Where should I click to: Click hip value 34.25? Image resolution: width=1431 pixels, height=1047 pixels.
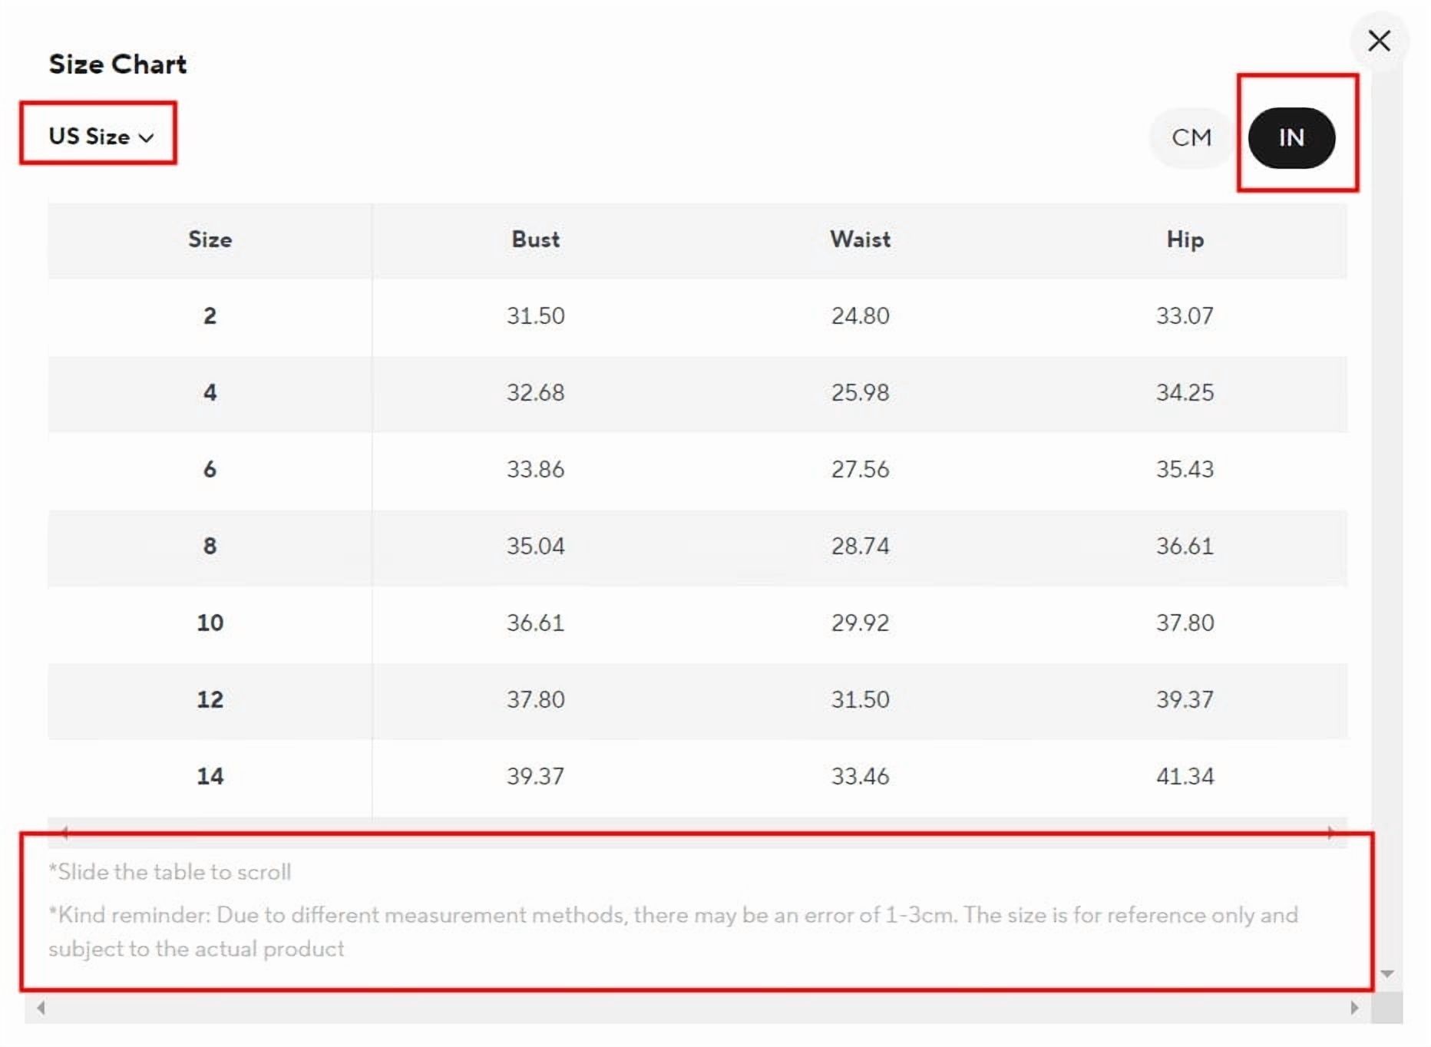point(1185,392)
